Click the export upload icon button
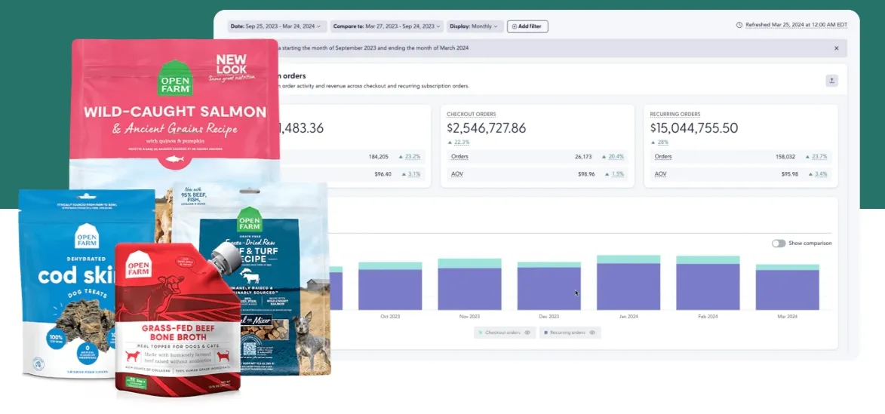Viewport: 885px width, 414px height. 831,81
